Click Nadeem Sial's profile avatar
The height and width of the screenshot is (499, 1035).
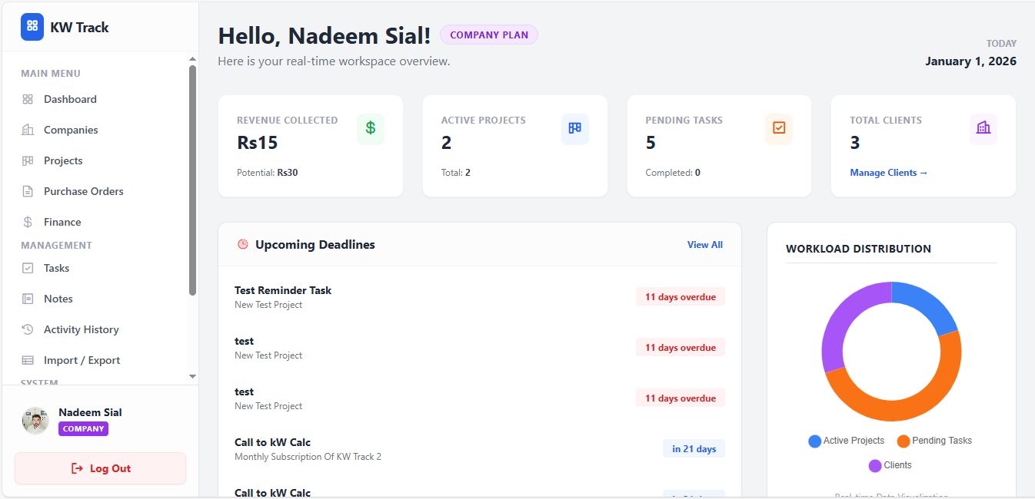point(35,421)
